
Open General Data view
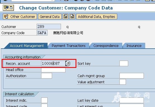[50, 16]
